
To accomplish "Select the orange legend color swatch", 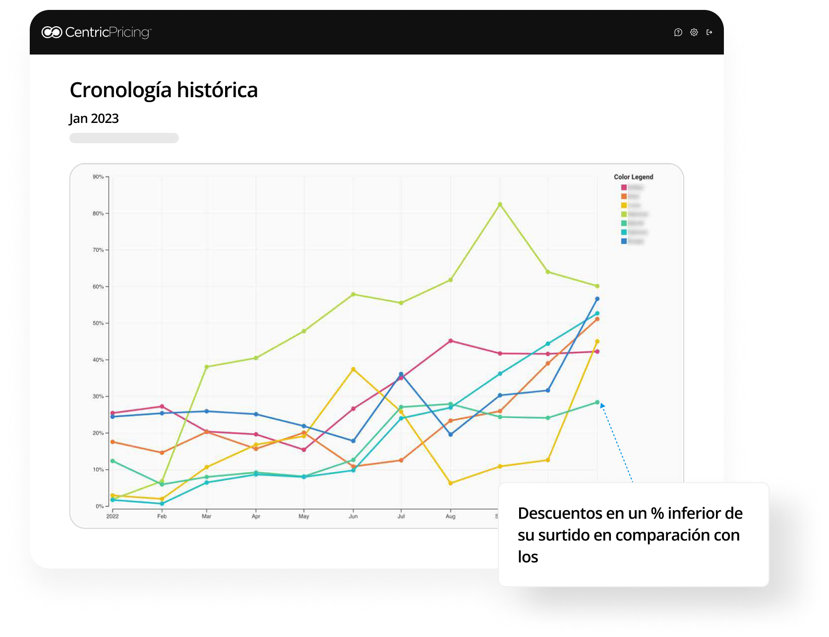I will (x=624, y=196).
